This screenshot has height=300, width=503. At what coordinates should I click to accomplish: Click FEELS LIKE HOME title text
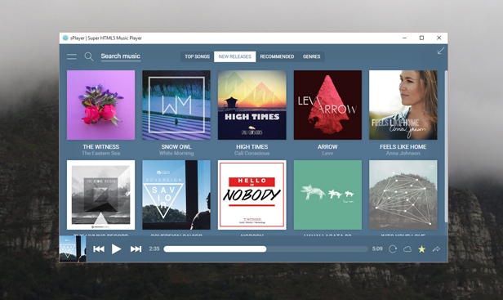click(x=403, y=147)
